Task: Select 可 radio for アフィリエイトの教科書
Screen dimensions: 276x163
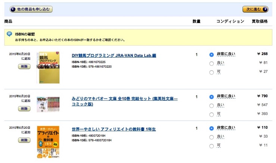Action: pyautogui.click(x=211, y=146)
